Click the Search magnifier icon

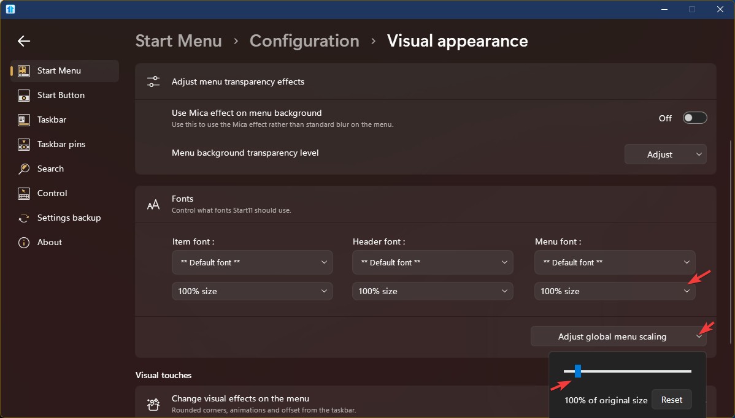pos(24,169)
